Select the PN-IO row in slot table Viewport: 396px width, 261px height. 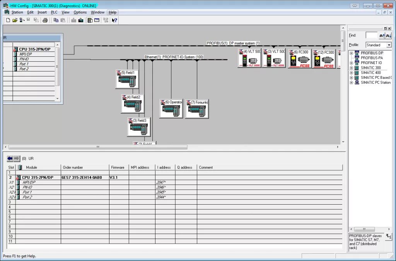[175, 187]
